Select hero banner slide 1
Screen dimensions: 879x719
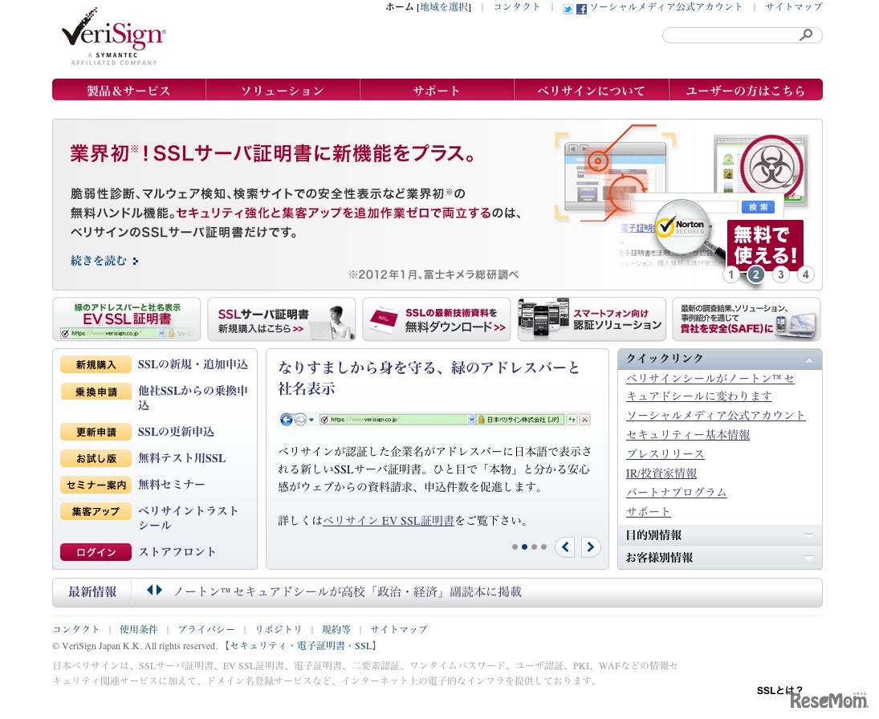(x=730, y=274)
